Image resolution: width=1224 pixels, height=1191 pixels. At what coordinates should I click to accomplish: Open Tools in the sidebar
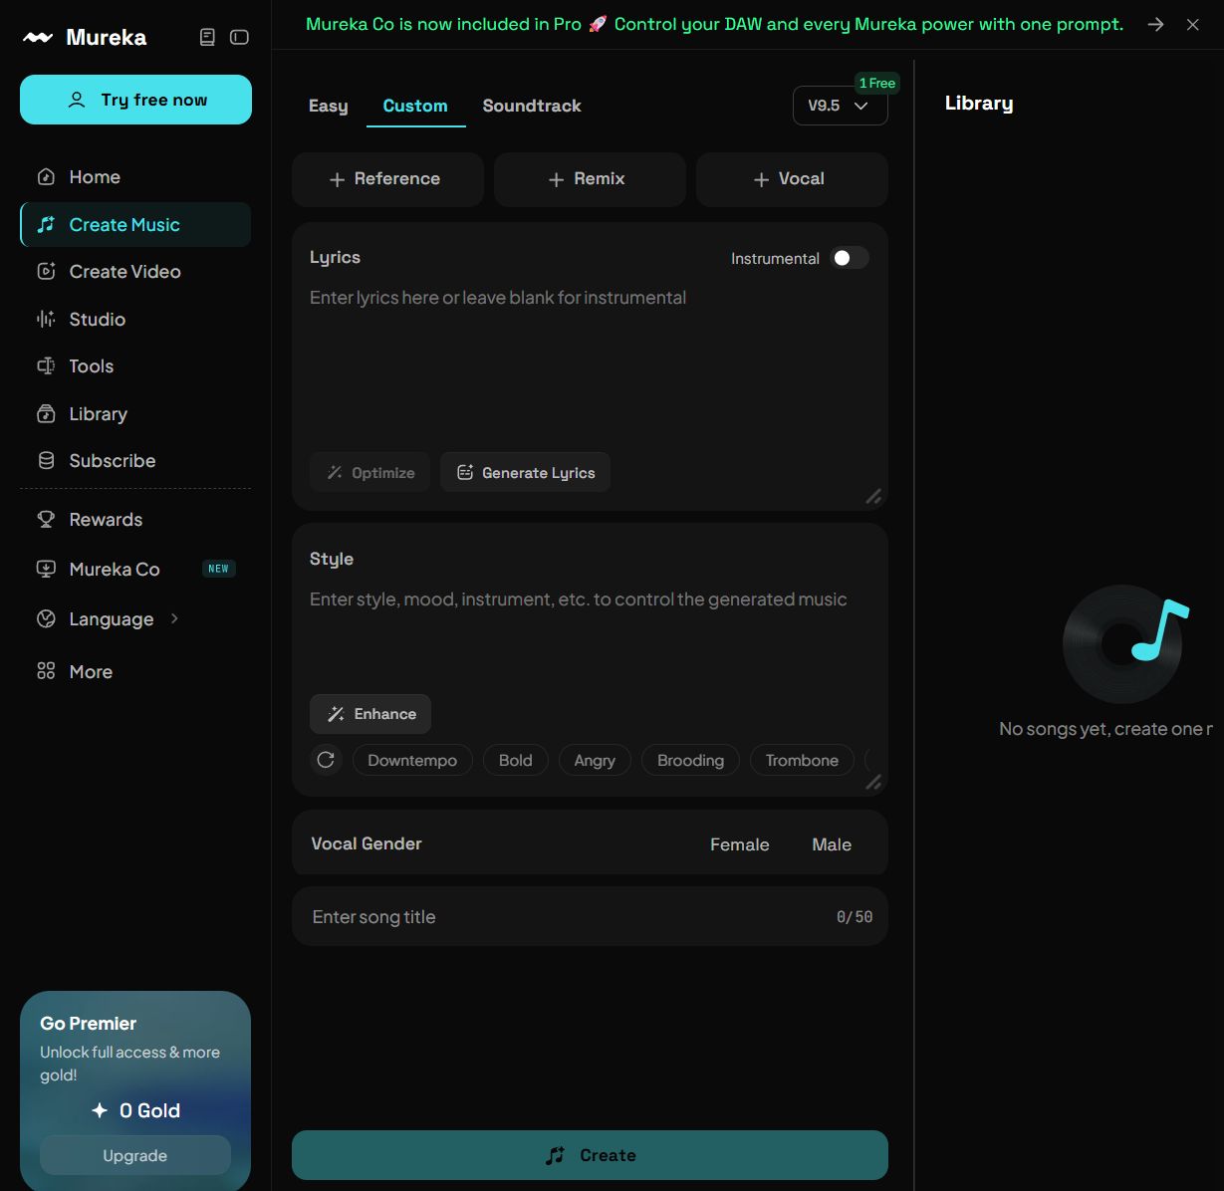135,366
